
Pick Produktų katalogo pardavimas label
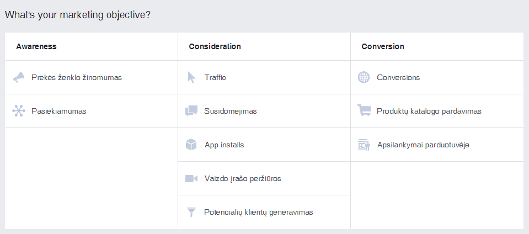(429, 111)
